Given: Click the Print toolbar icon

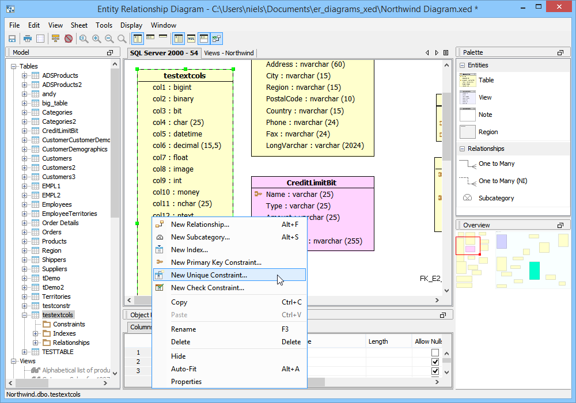Looking at the screenshot, I should (x=27, y=39).
